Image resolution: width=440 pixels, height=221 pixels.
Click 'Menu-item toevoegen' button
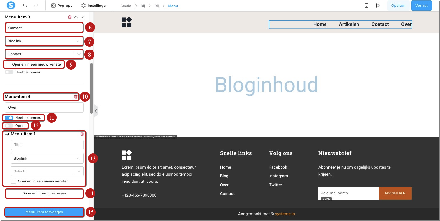[x=44, y=212]
